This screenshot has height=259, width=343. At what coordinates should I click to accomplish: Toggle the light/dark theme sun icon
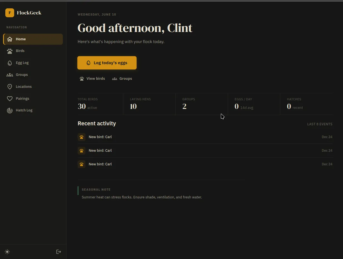(7, 252)
